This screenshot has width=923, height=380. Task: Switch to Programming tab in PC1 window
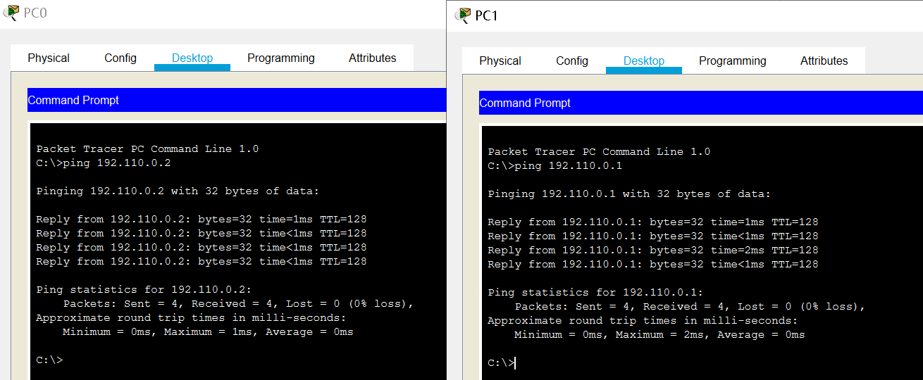[x=733, y=61]
